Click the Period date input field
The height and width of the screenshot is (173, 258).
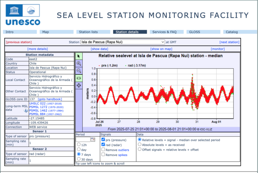pyautogui.click(x=83, y=139)
